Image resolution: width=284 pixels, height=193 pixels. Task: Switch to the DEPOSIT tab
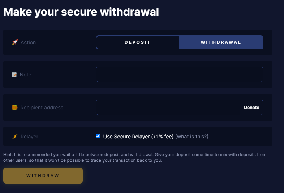tap(137, 42)
